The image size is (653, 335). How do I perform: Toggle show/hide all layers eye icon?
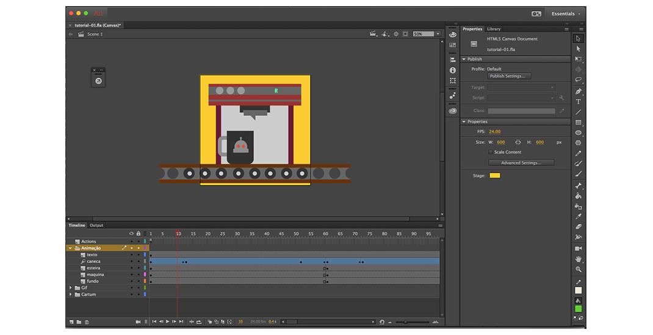(131, 234)
